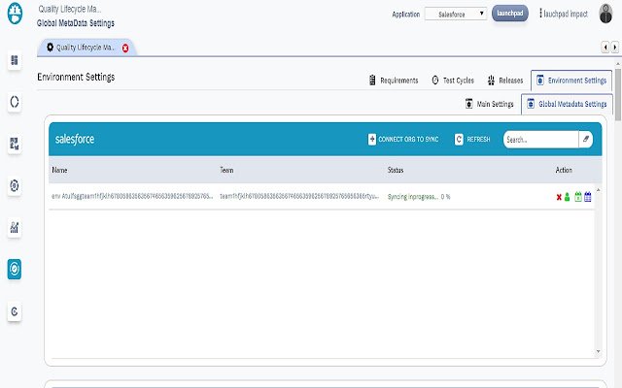This screenshot has width=622, height=388.
Task: Click the app logo at top-left corner
Action: pos(16,13)
